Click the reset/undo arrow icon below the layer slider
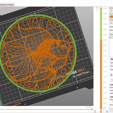Viewport: 113px width, 113px height. [x=95, y=111]
